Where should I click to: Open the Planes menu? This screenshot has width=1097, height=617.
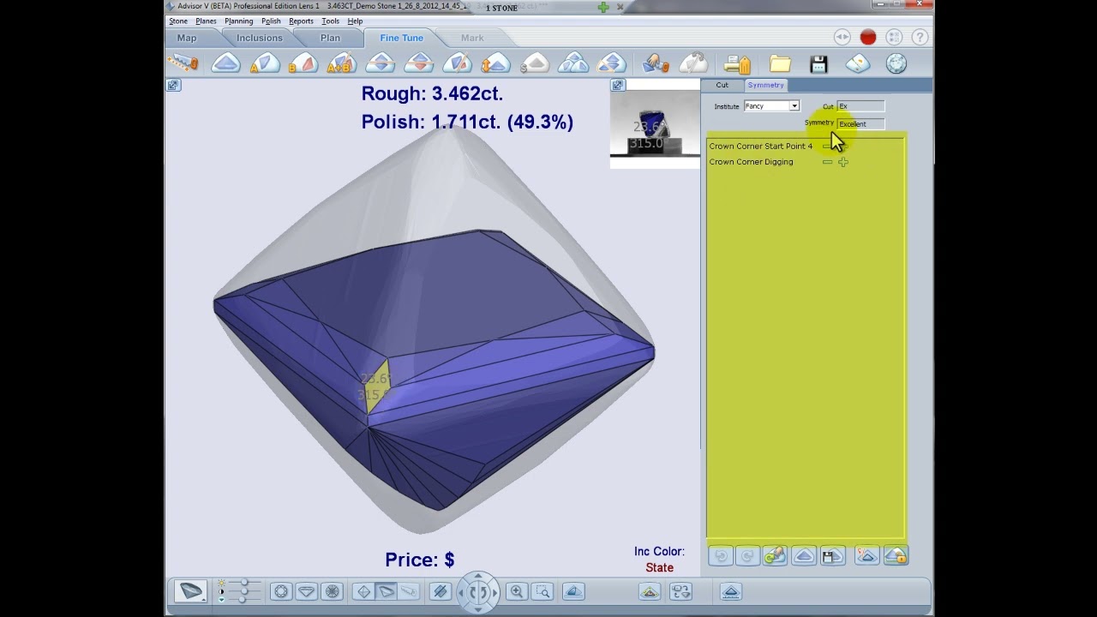(206, 21)
